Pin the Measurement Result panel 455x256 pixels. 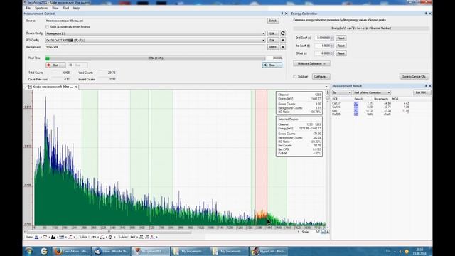tap(426, 86)
